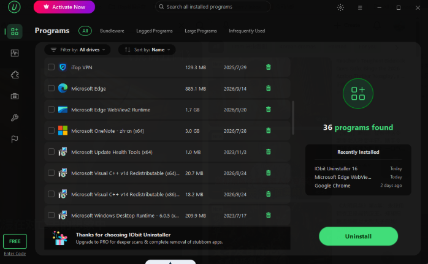Click the 885.1 MB size value
Viewport: 428px width, 264px height.
coord(196,89)
